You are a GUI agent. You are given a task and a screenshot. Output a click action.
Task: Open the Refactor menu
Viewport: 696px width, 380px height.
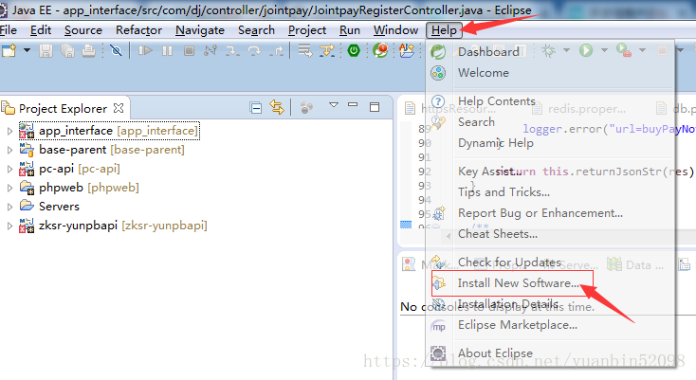tap(139, 30)
